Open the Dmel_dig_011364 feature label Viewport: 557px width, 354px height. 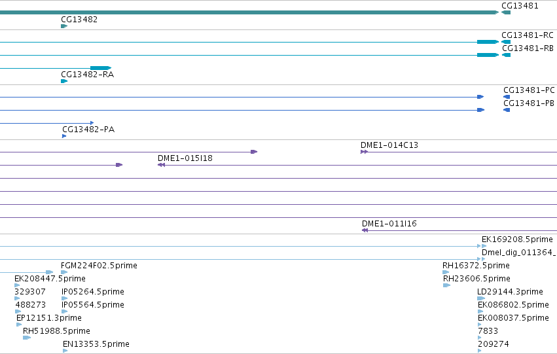(519, 253)
